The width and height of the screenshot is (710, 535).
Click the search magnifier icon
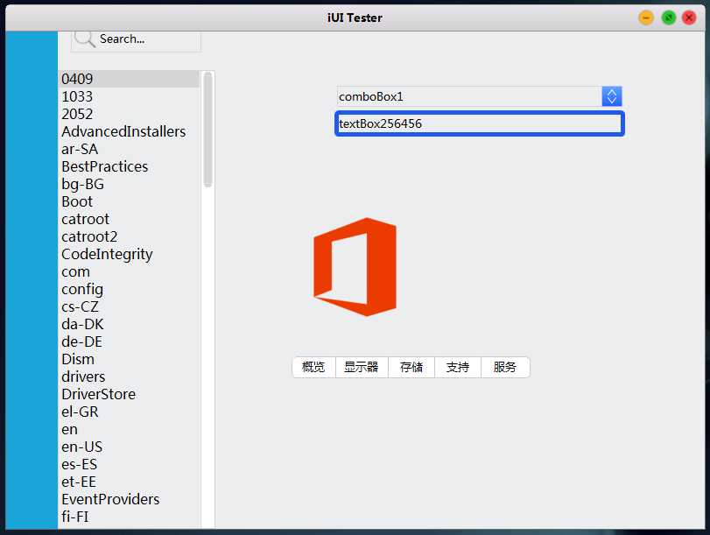pos(85,39)
